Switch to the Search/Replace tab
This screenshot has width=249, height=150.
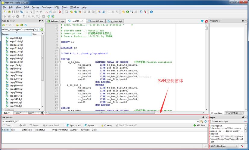tap(234, 113)
